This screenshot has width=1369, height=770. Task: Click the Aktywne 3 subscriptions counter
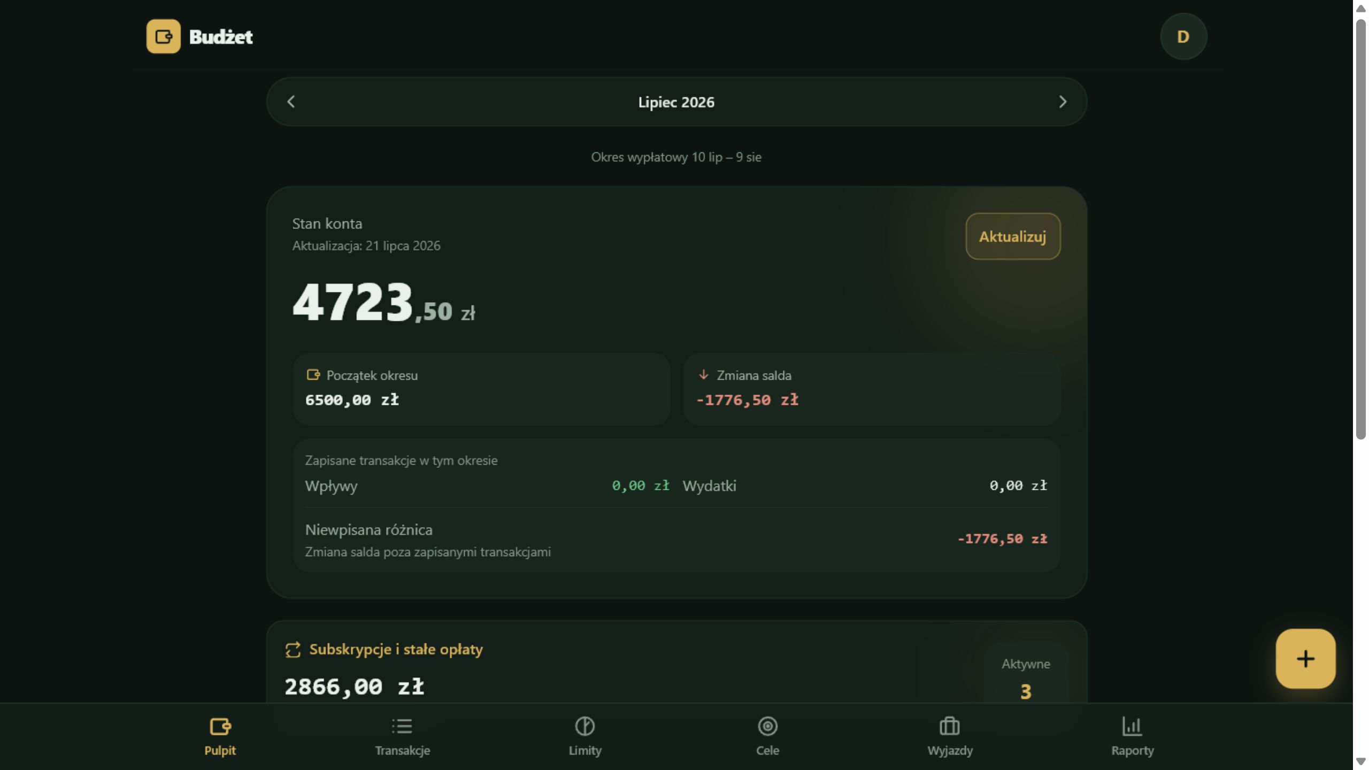pos(1025,676)
